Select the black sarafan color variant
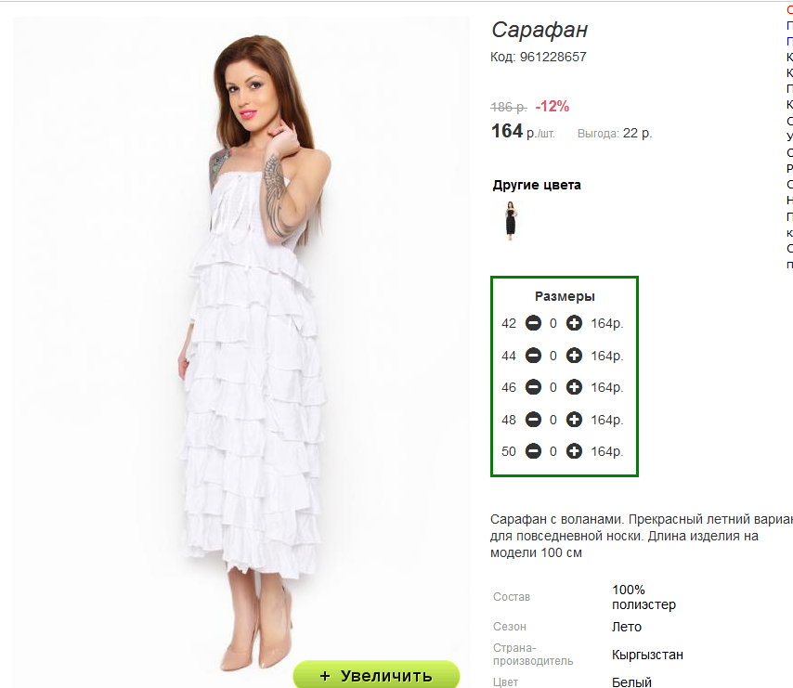Screen dimensions: 793x688 pyautogui.click(x=511, y=221)
